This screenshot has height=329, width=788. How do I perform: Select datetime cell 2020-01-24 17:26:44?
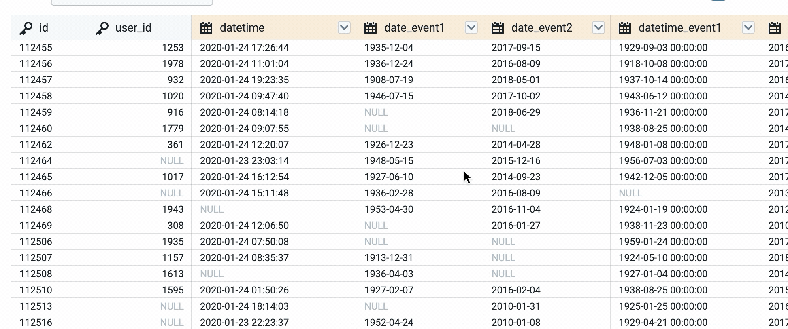[274, 48]
